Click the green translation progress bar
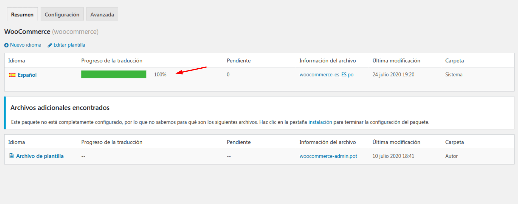The image size is (518, 204). 114,74
